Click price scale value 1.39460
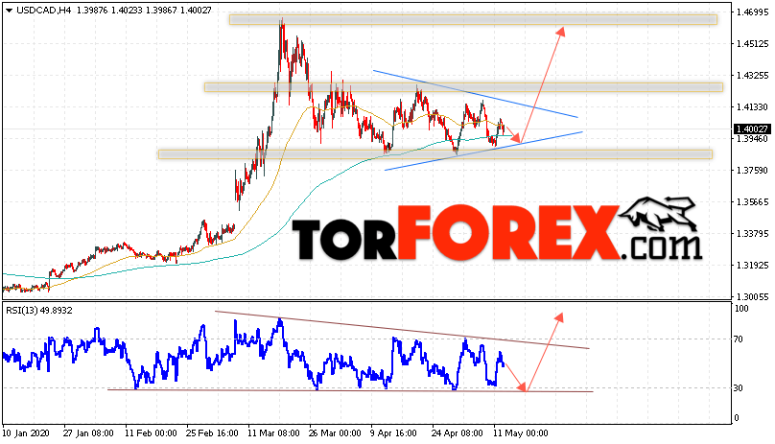Viewport: 775px width, 444px height. tap(752, 139)
